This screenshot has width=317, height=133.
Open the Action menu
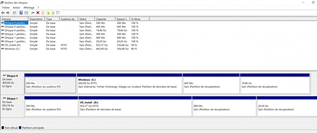point(16,8)
